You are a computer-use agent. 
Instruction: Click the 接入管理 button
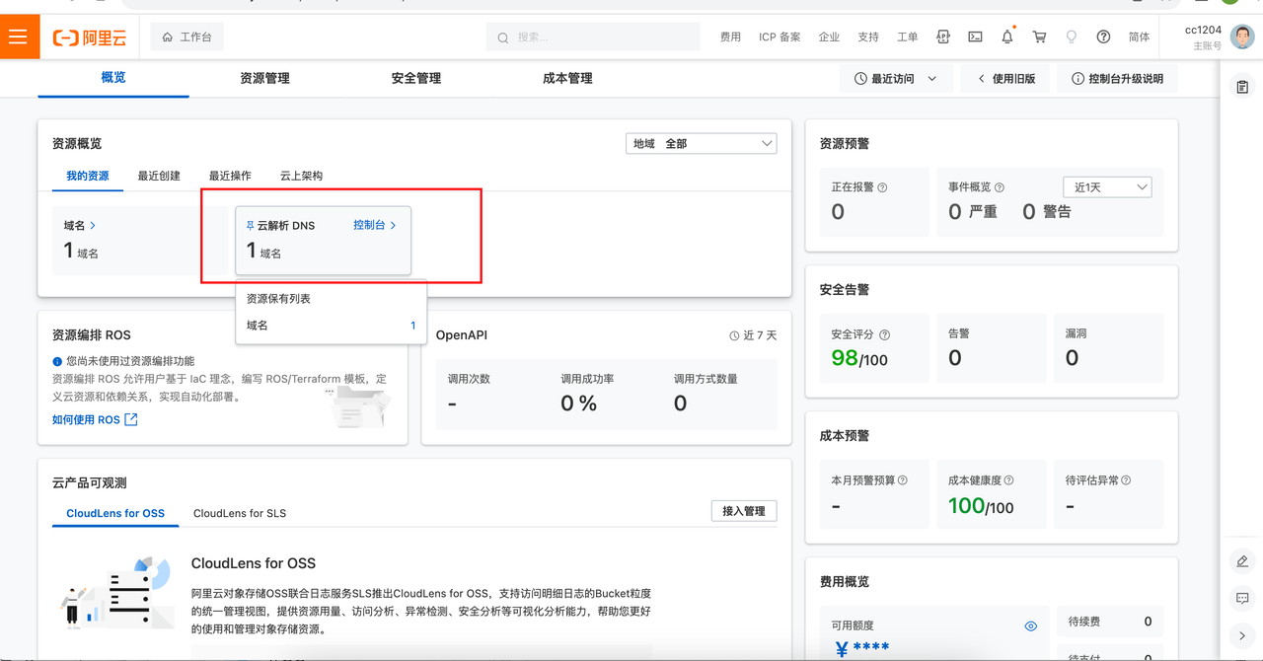click(744, 511)
